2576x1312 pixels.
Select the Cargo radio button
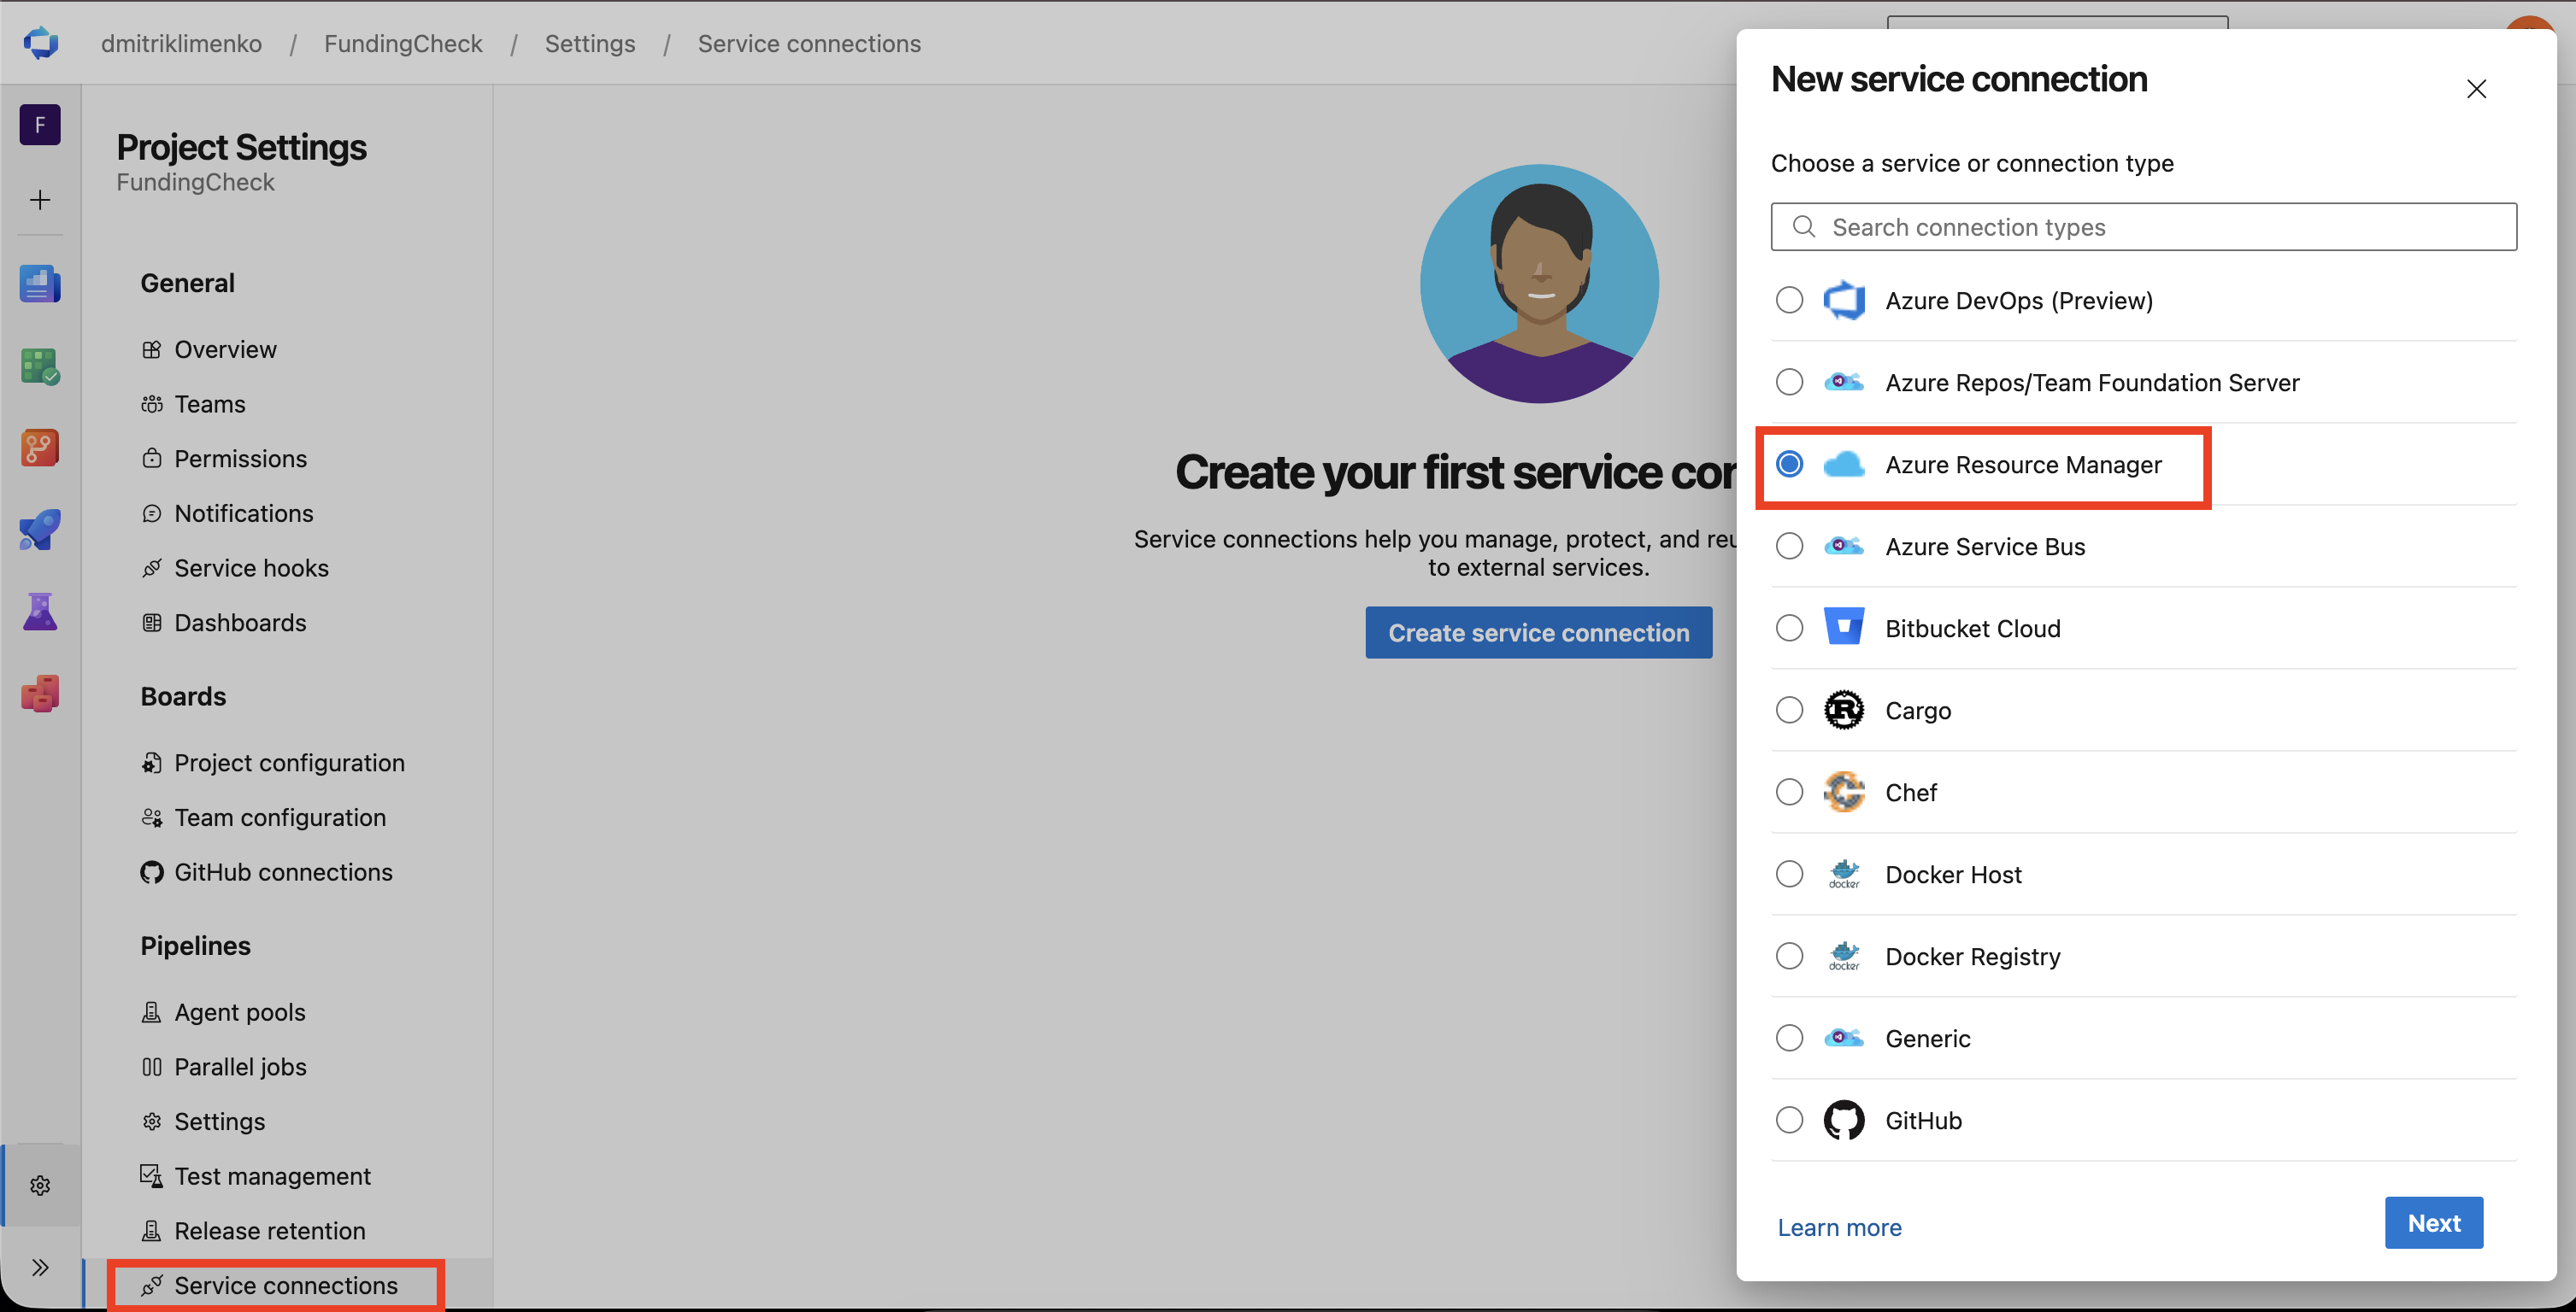[x=1789, y=710]
